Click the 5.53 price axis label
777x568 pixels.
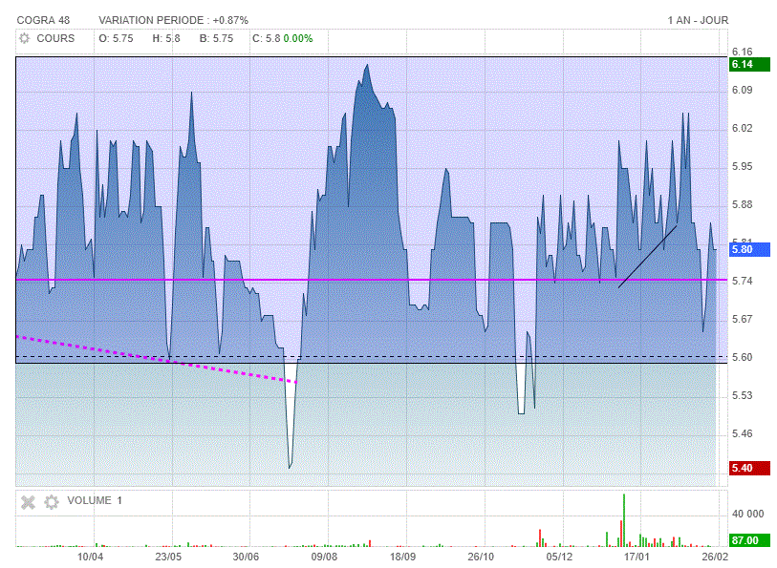click(x=742, y=396)
